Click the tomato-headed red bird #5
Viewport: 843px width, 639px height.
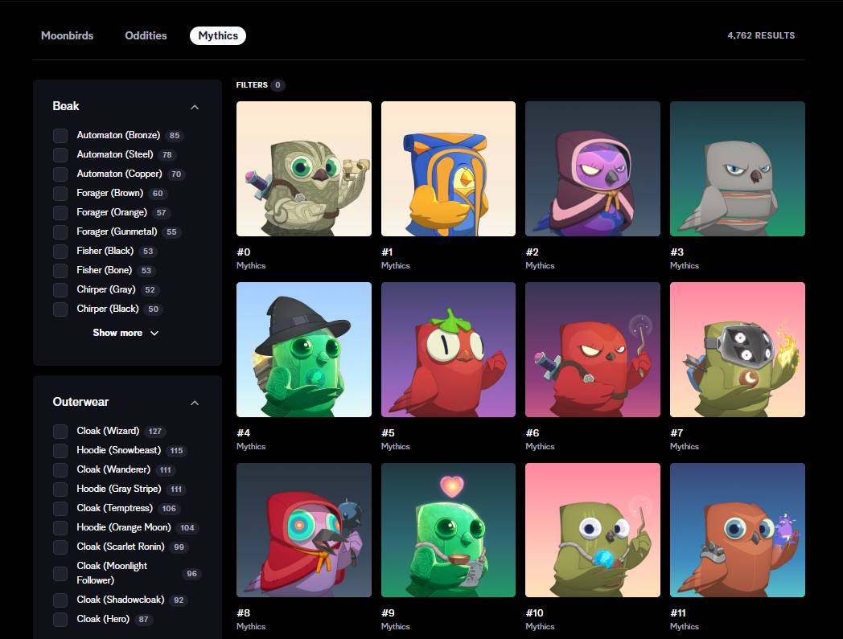448,350
